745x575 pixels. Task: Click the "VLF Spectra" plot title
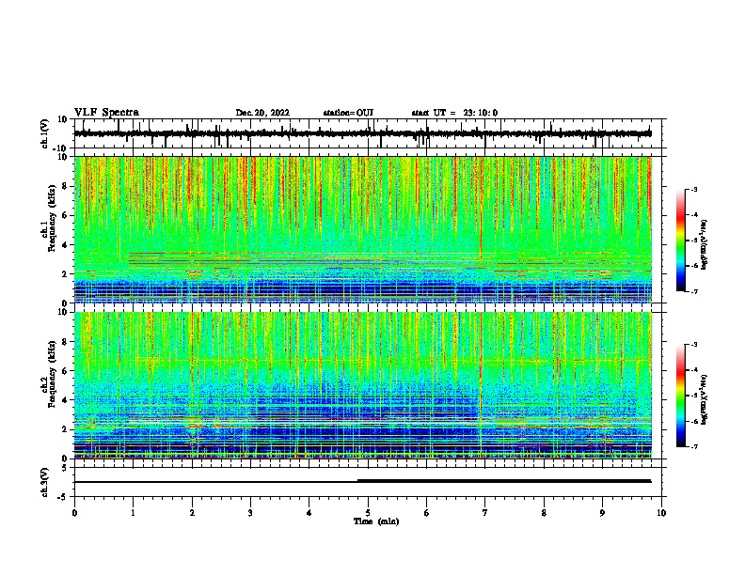click(x=106, y=113)
